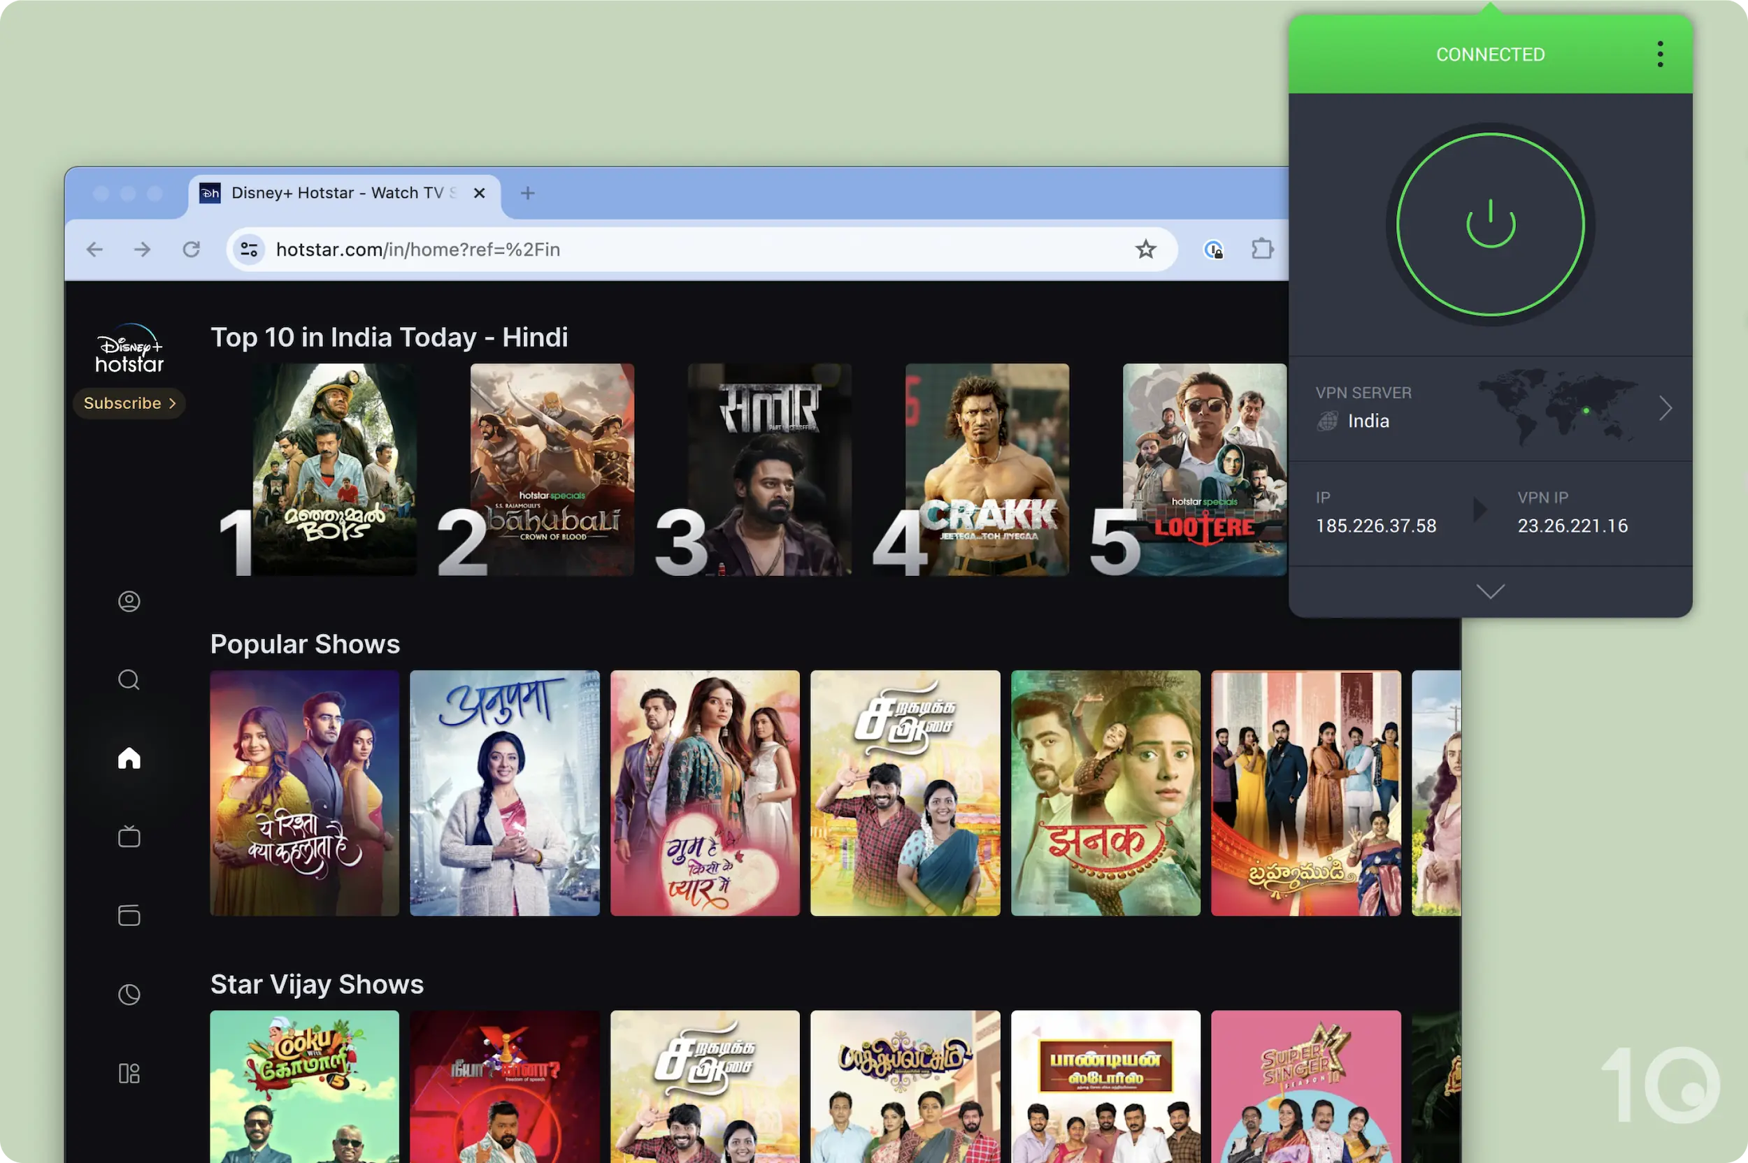Go to Home via sidebar house icon
1748x1163 pixels.
(x=129, y=758)
